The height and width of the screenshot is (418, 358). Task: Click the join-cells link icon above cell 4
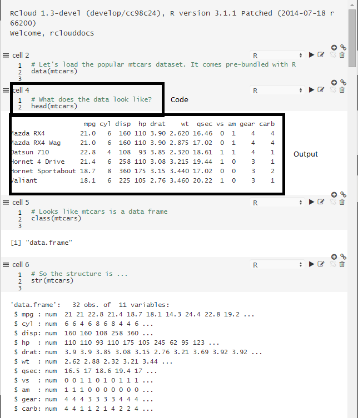(x=344, y=82)
